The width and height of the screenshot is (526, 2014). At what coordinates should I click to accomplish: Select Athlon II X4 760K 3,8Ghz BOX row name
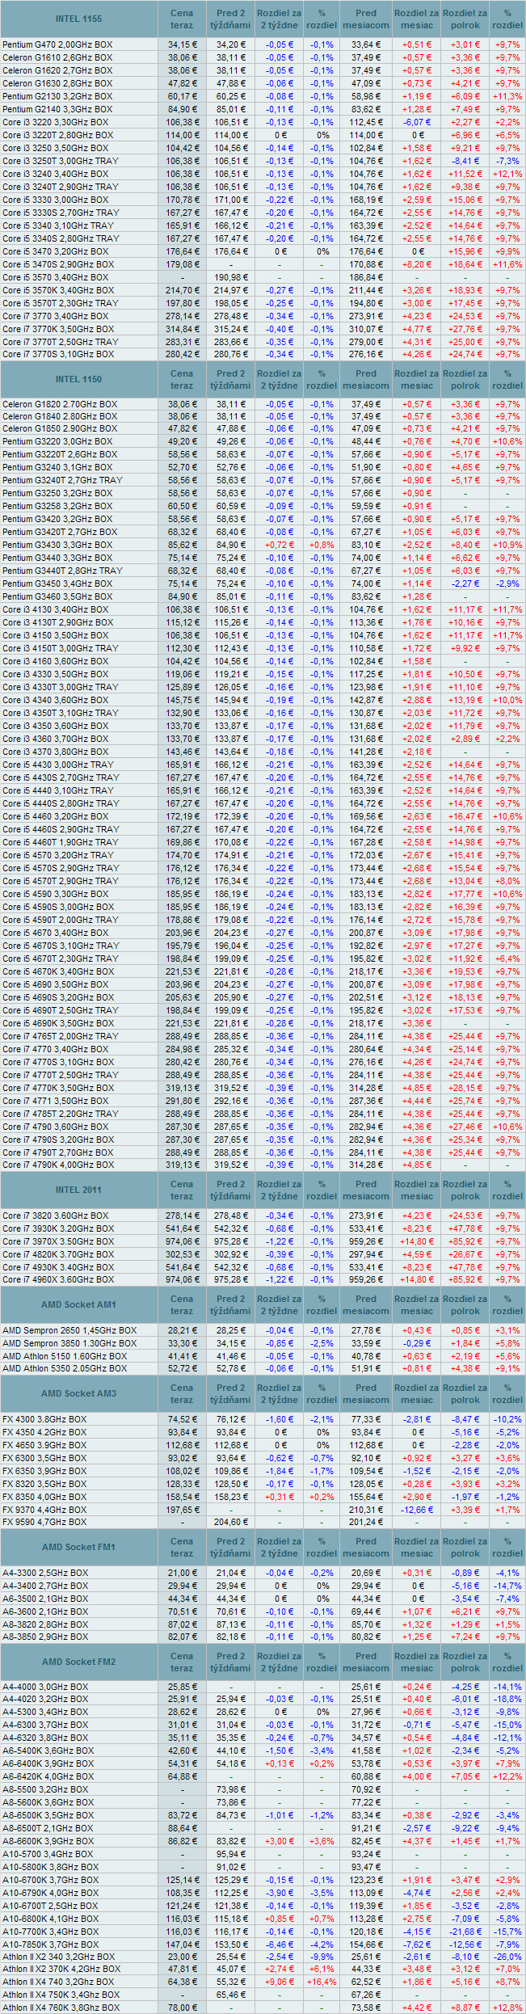coord(61,2008)
